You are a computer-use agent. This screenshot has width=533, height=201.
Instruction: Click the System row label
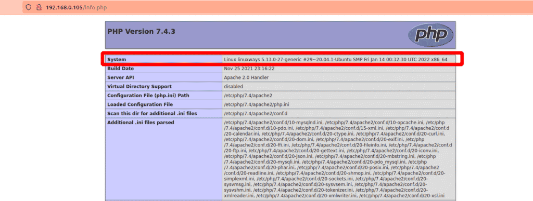[117, 60]
